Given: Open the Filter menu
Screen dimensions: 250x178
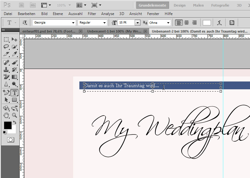Looking at the screenshot, I should pos(92,14).
